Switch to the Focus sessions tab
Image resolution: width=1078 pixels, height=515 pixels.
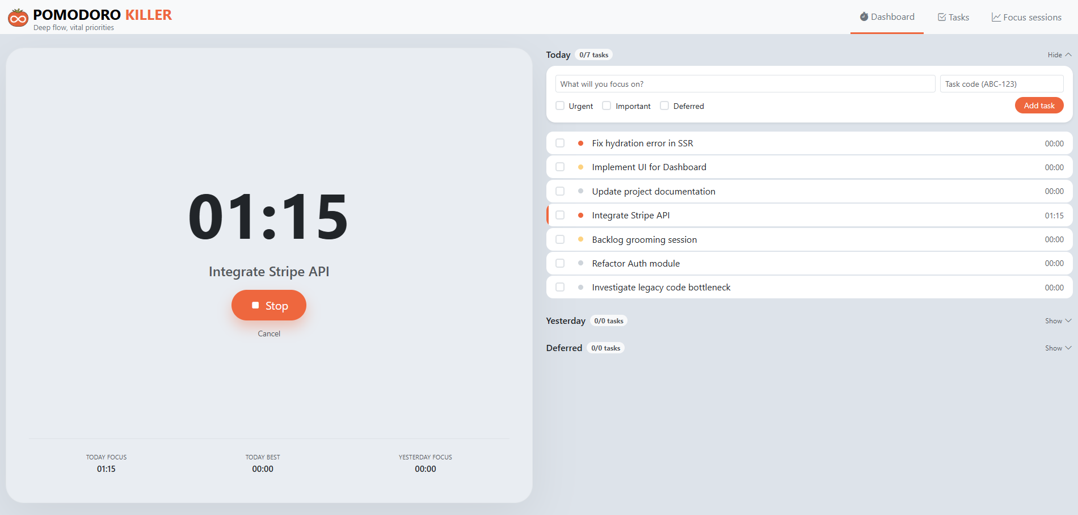[x=1026, y=18]
